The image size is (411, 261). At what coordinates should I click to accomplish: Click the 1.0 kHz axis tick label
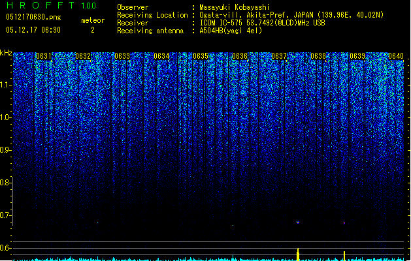click(x=5, y=117)
